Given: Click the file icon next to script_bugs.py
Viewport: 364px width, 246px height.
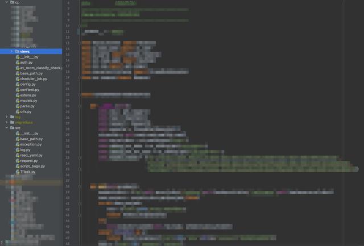Looking at the screenshot, I should 18,166.
